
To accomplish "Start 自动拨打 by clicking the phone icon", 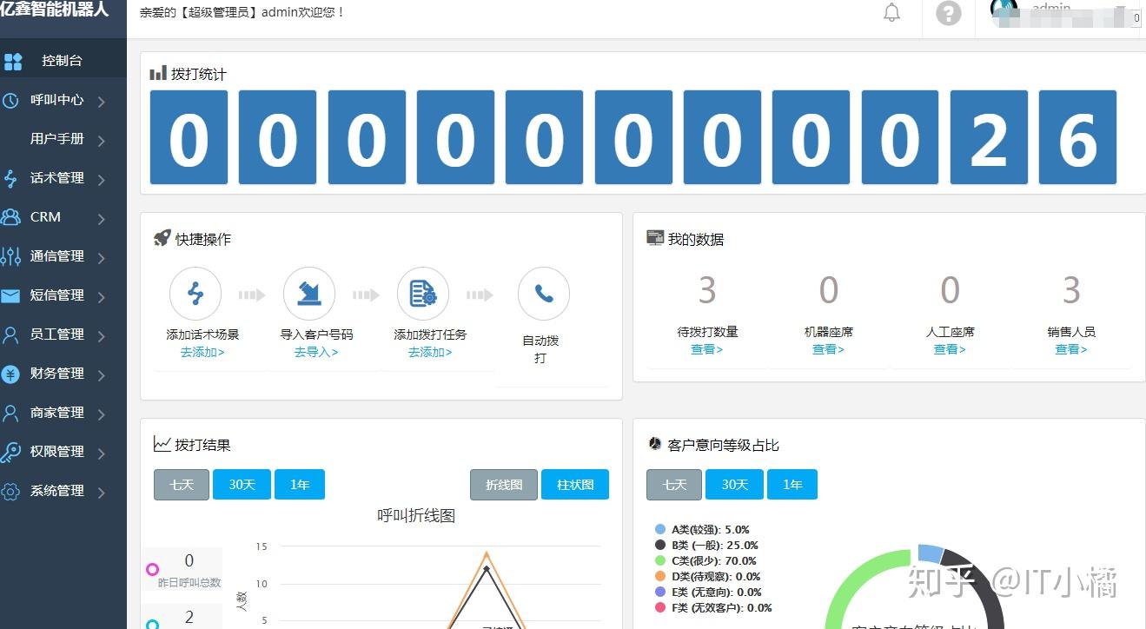I will 542,293.
